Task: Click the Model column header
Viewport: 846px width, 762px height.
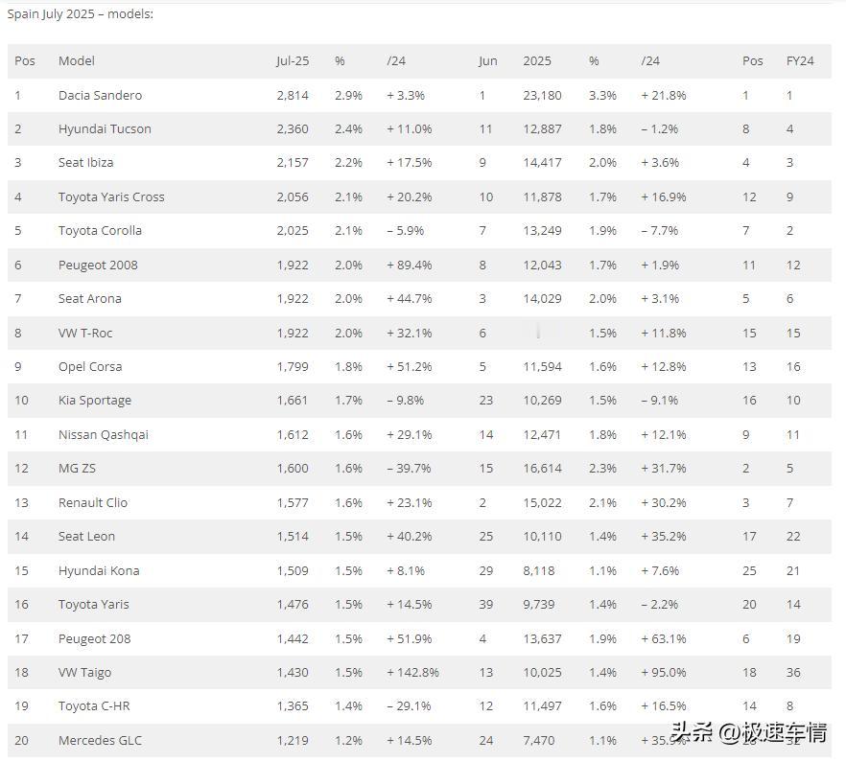Action: [76, 61]
